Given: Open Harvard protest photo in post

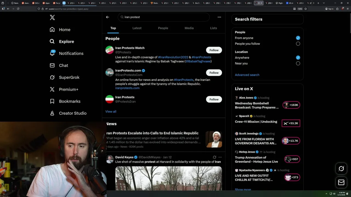Looking at the screenshot, I should 169,178.
